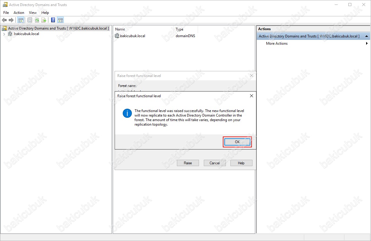Viewport: 371px width, 241px height.
Task: Minimize the console window
Action: (336, 5)
